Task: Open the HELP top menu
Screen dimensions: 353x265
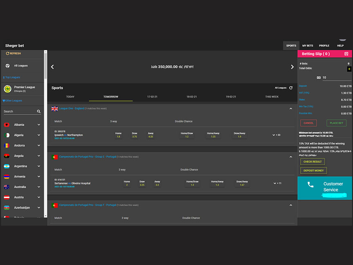Action: 340,46
